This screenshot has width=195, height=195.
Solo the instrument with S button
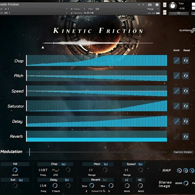[x=165, y=5]
